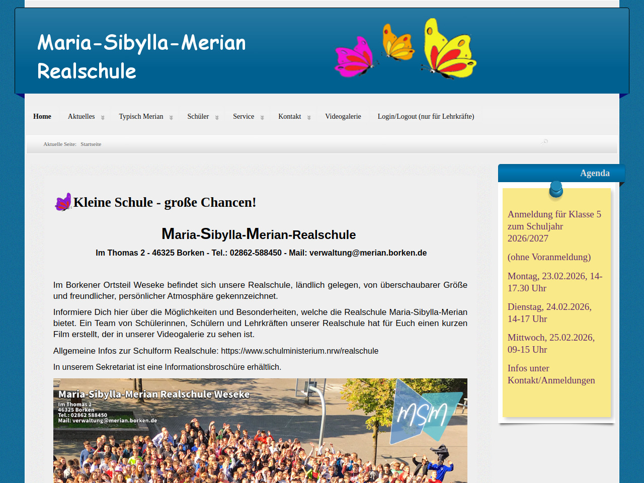This screenshot has height=483, width=644.
Task: Expand the Typisch Merian submenu arrow
Action: pyautogui.click(x=171, y=117)
